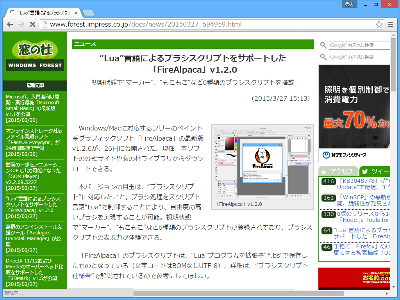Image resolution: width=400 pixels, height=300 pixels.
Task: Click the horizontal scrollbar right arrow
Action: click(x=387, y=293)
